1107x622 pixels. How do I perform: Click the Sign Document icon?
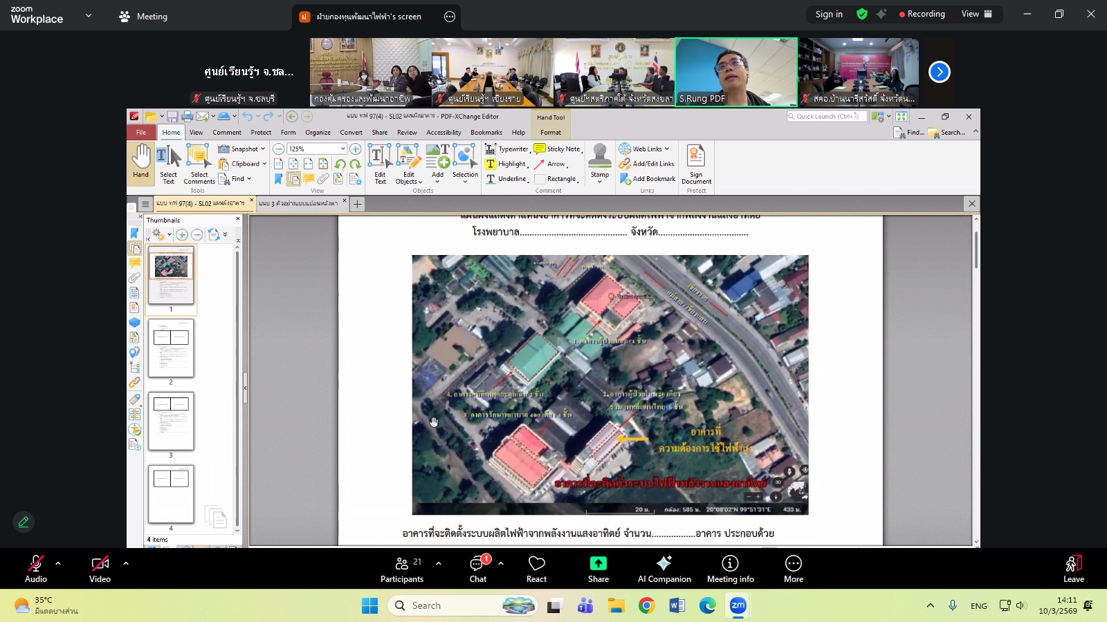[696, 163]
